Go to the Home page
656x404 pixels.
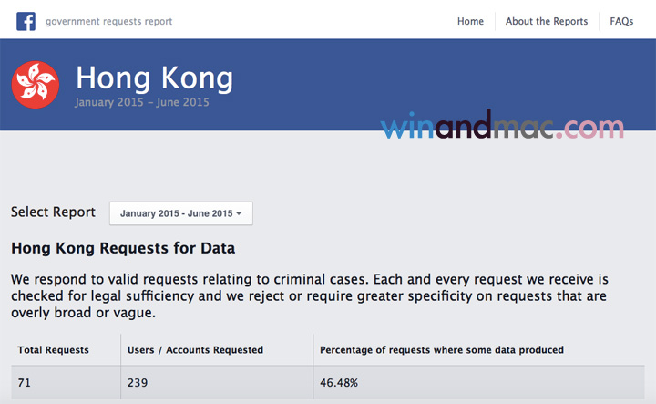[470, 21]
